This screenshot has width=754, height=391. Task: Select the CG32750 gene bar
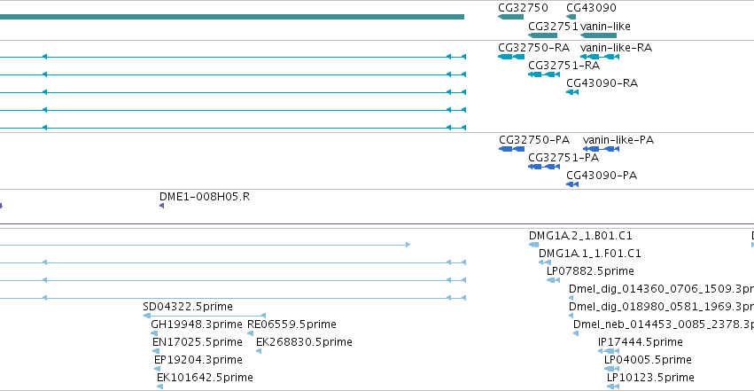coord(510,17)
